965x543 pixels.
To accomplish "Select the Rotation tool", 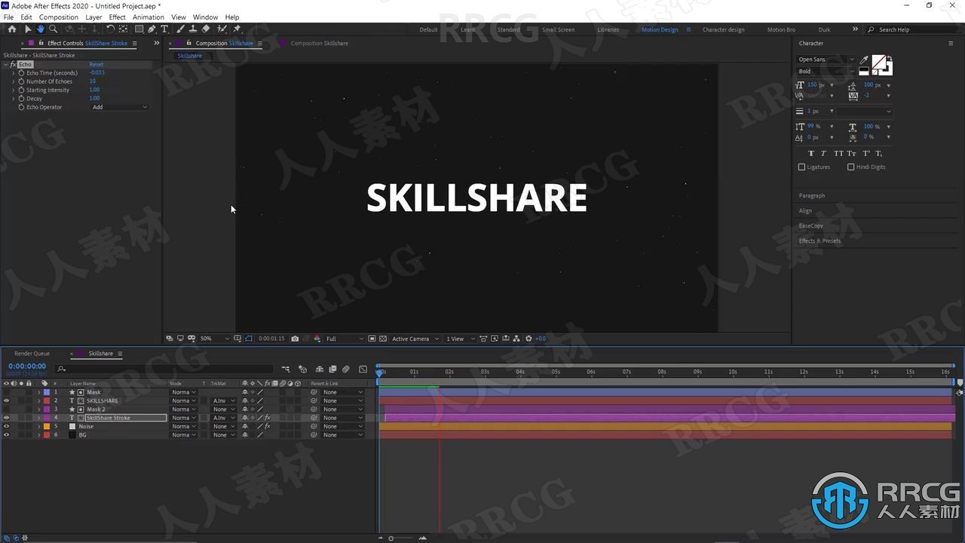I will point(110,29).
